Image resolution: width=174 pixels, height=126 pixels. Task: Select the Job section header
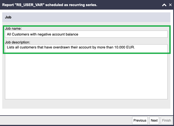click(x=86, y=17)
